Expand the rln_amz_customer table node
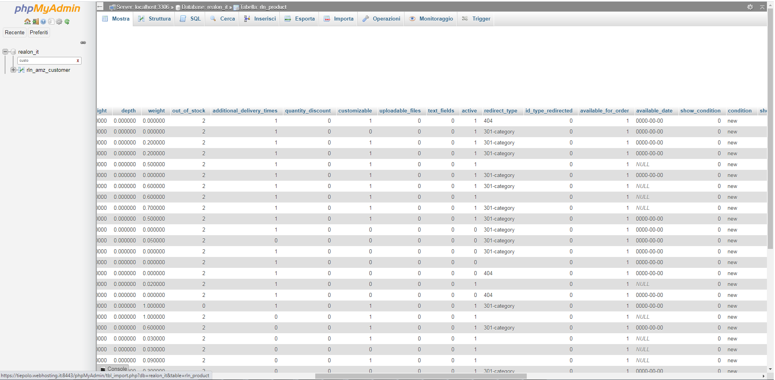 click(13, 70)
